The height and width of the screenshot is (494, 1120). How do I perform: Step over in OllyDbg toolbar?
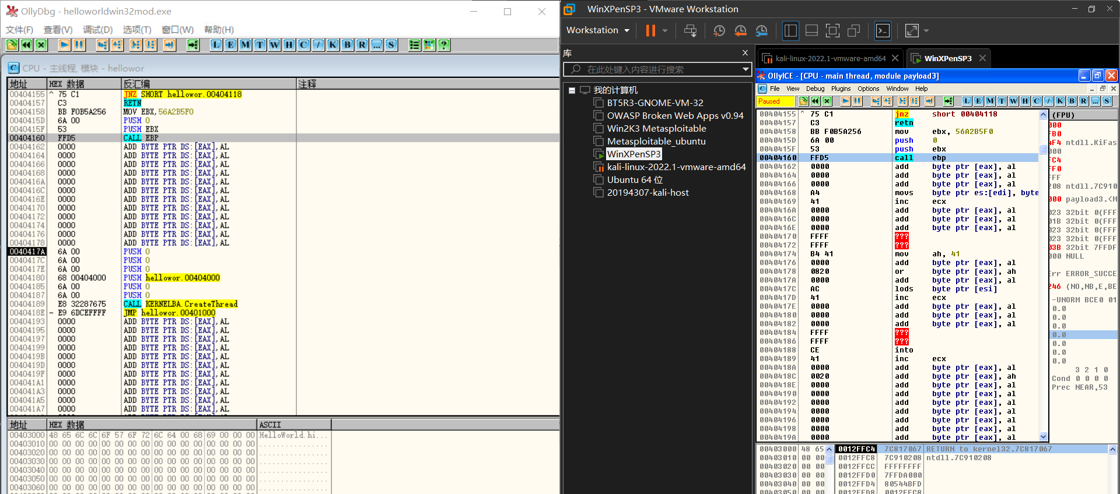(117, 45)
